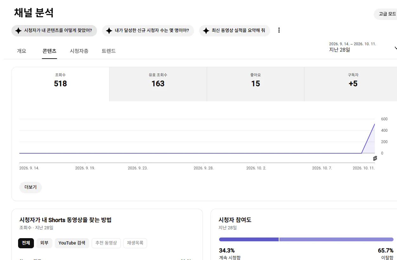Click the 34.3% 계속 시청함 value
Screen dimensions: 397x260
(x=227, y=250)
